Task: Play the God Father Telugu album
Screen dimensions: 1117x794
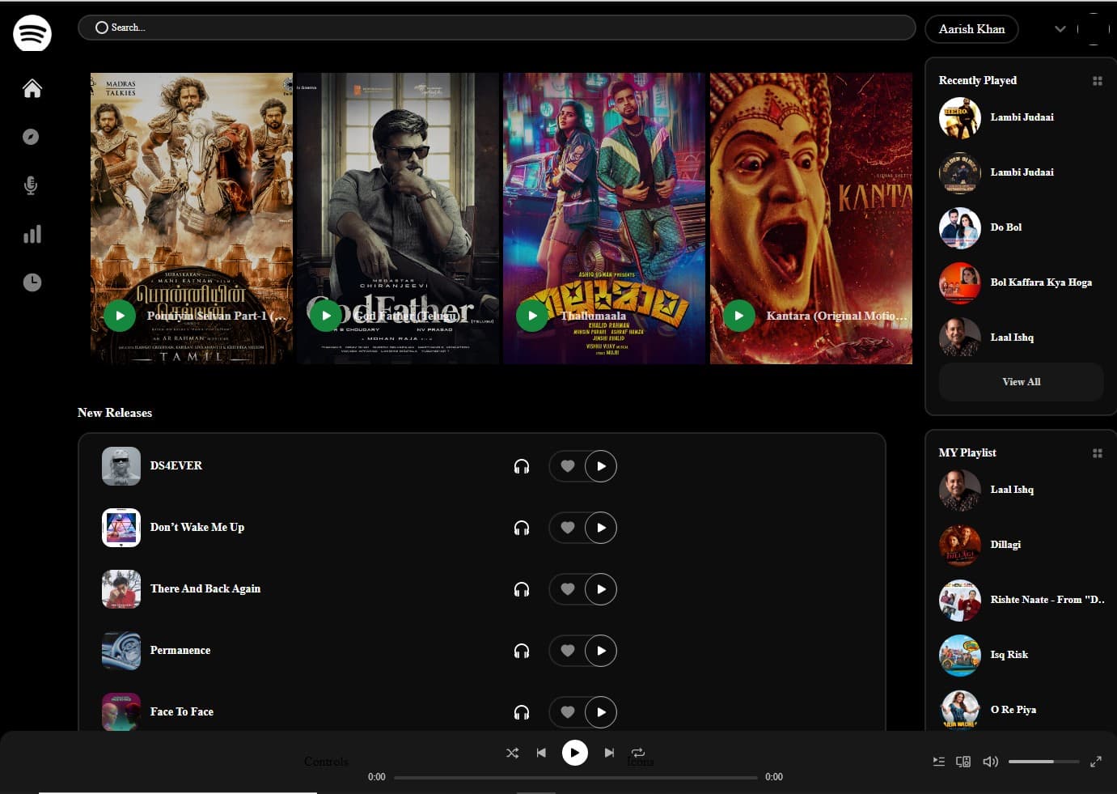Action: pyautogui.click(x=326, y=316)
